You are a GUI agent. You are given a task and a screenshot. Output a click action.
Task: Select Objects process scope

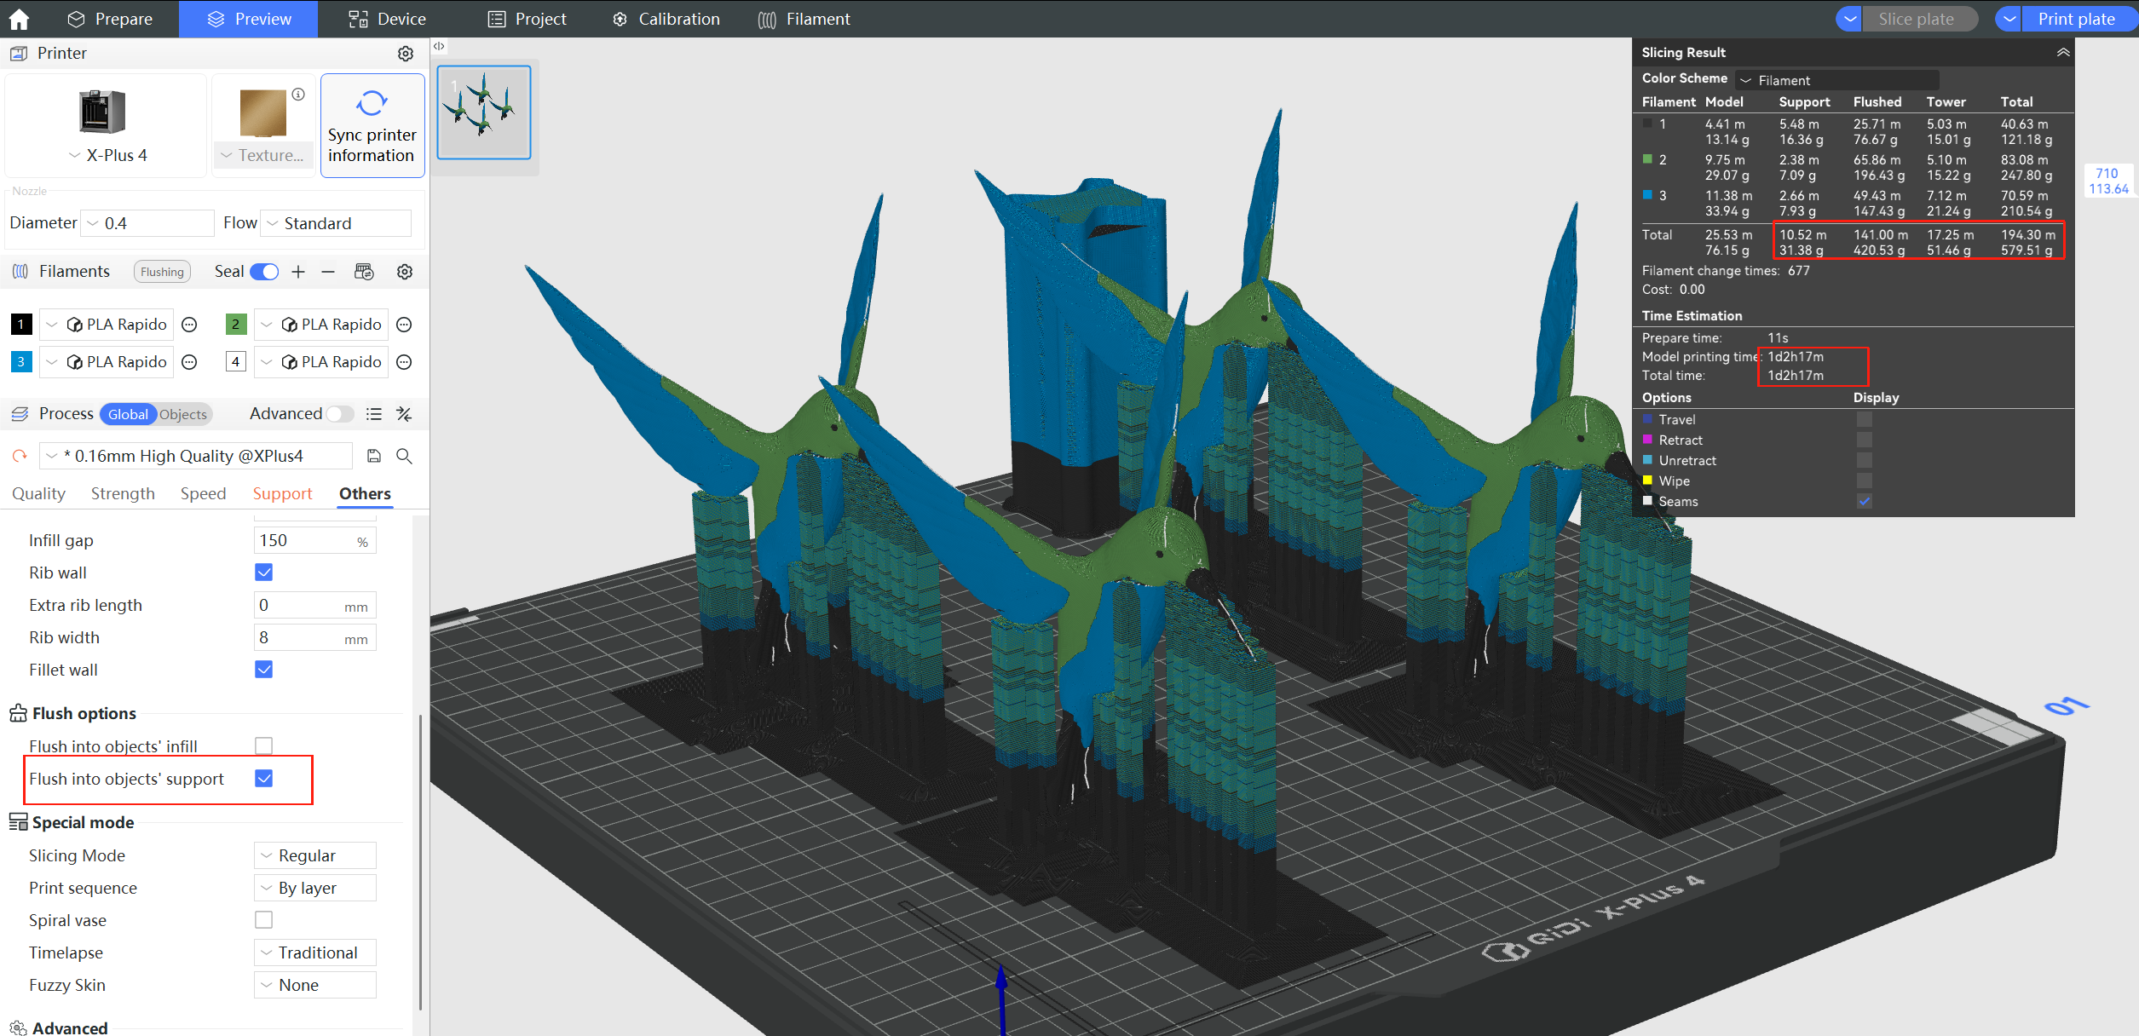click(183, 414)
